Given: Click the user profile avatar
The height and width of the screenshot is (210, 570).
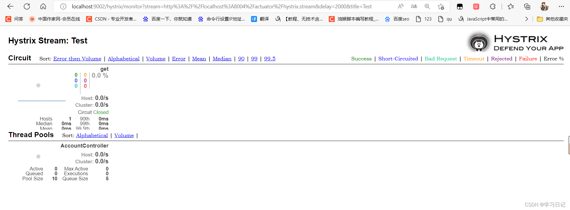Looking at the screenshot, I should click(x=544, y=6).
